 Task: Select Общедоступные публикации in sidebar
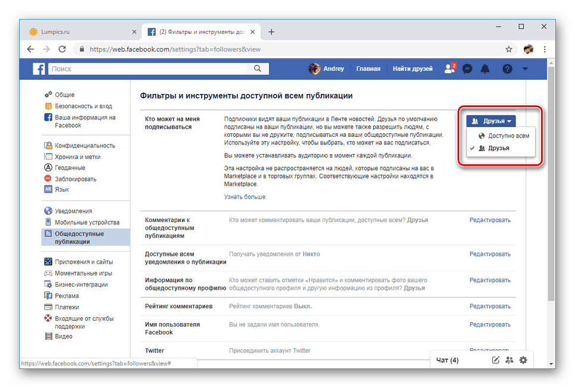tap(86, 237)
